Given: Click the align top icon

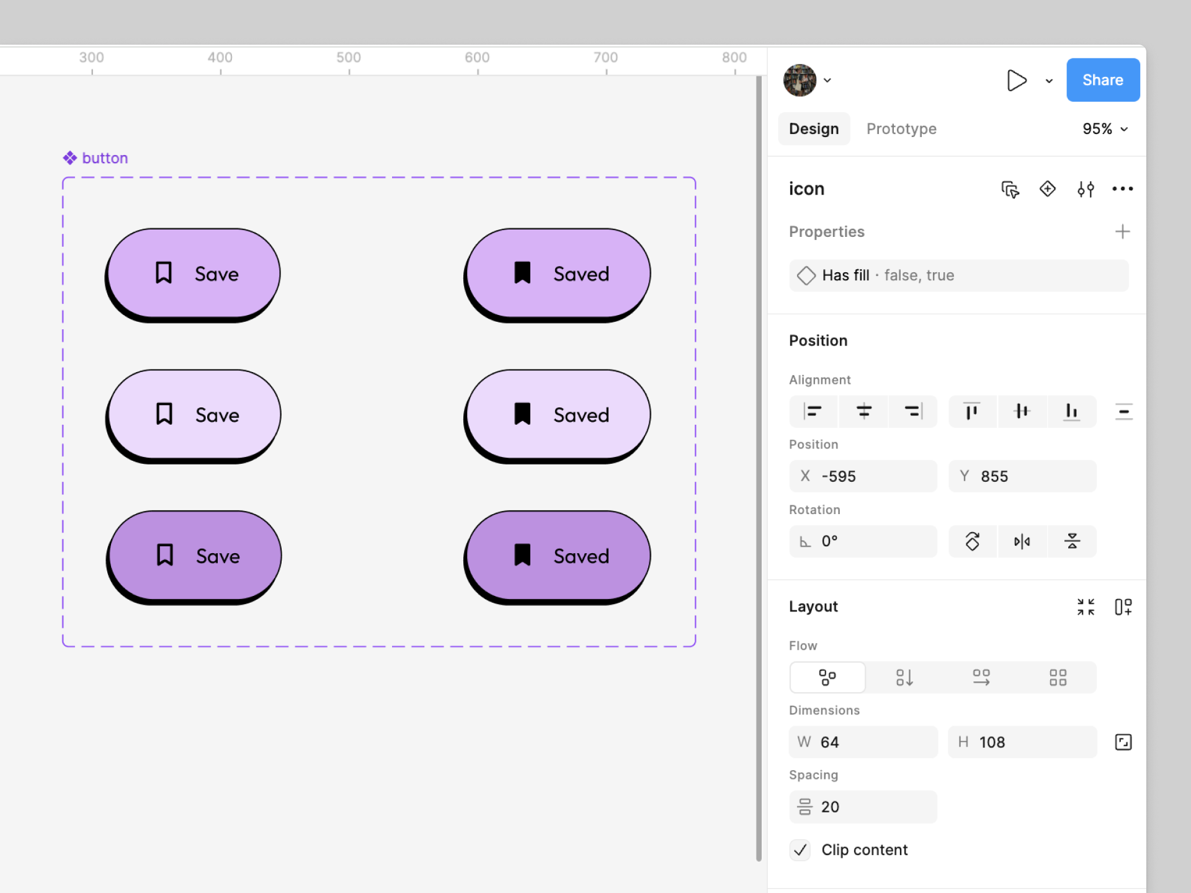Looking at the screenshot, I should [x=971, y=411].
